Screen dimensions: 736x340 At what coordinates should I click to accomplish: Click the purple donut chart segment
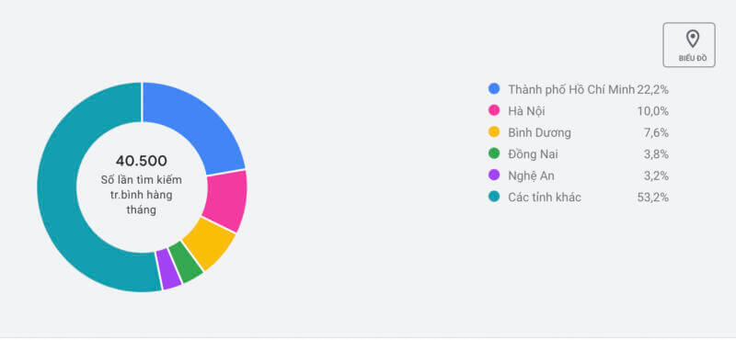[x=169, y=269]
